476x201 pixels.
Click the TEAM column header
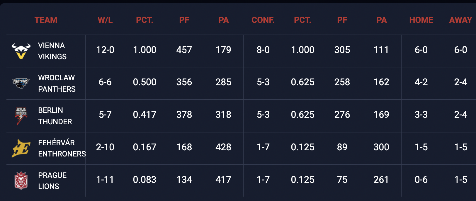tap(46, 20)
